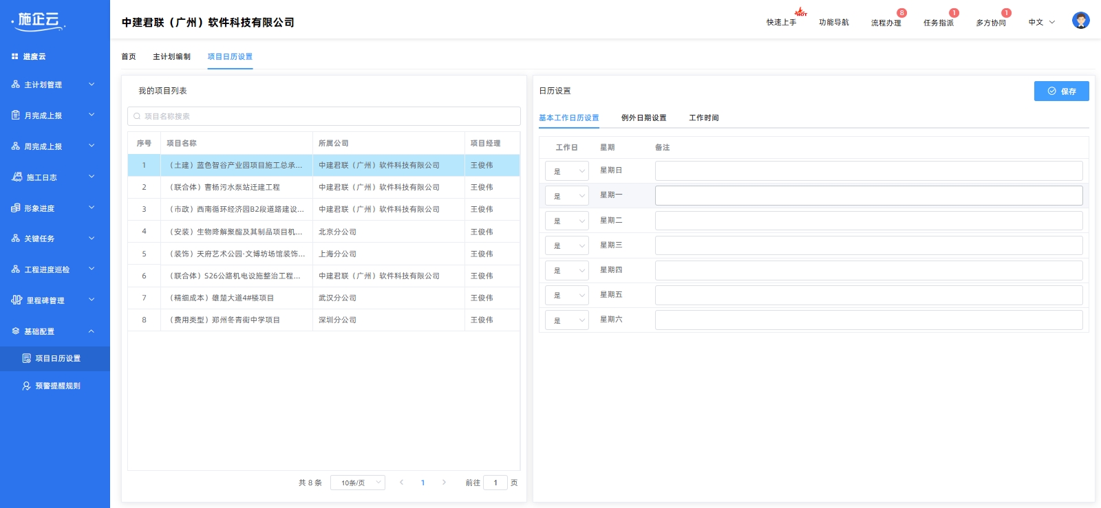Screen dimensions: 1101x508
Task: Click the 项目名称搜索 input field
Action: (324, 116)
